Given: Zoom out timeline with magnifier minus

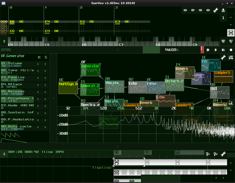Looking at the screenshot, I should (x=208, y=154).
